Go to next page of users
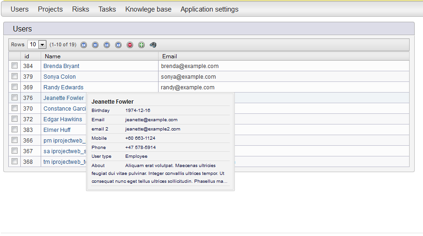 tap(107, 45)
